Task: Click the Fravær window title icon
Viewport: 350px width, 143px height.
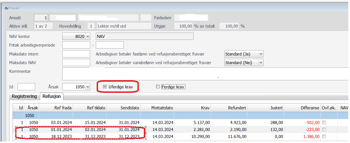Action: pos(7,8)
